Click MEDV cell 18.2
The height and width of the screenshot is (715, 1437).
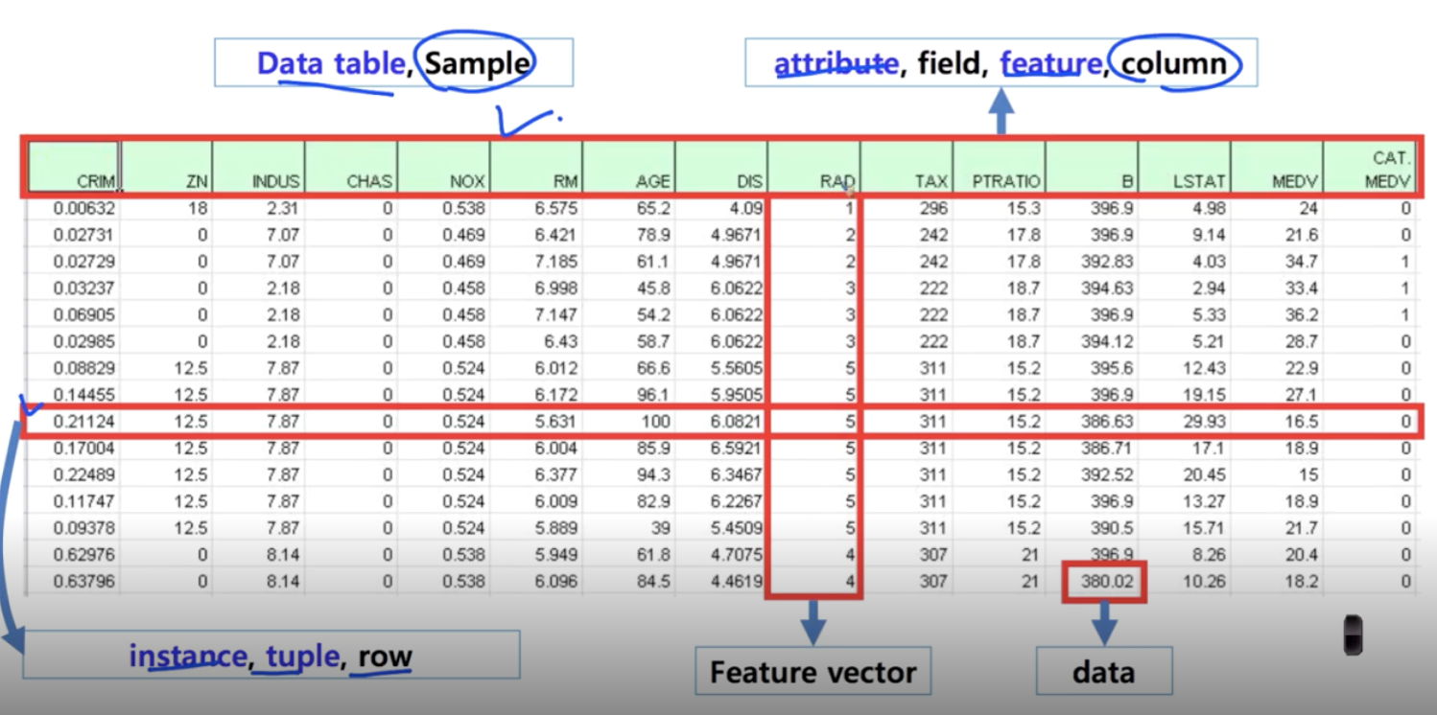pos(1300,581)
